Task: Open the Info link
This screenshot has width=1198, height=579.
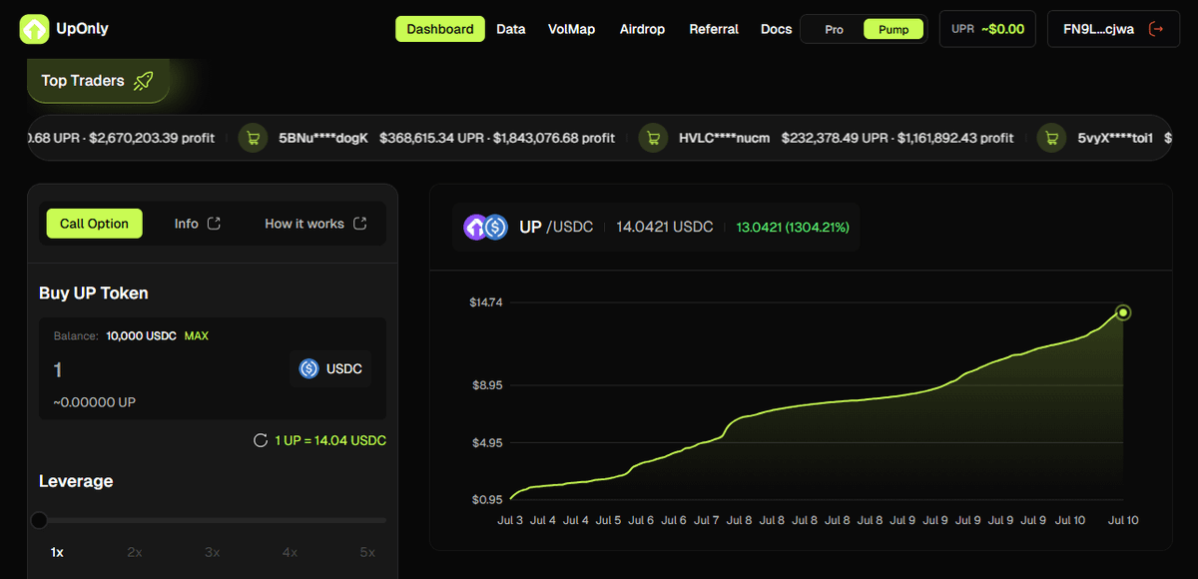Action: pyautogui.click(x=197, y=224)
